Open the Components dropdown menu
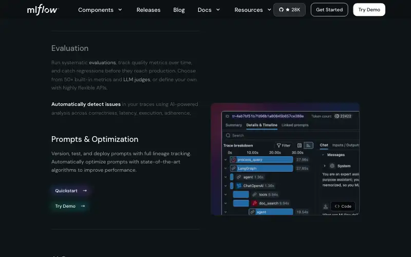 (100, 10)
